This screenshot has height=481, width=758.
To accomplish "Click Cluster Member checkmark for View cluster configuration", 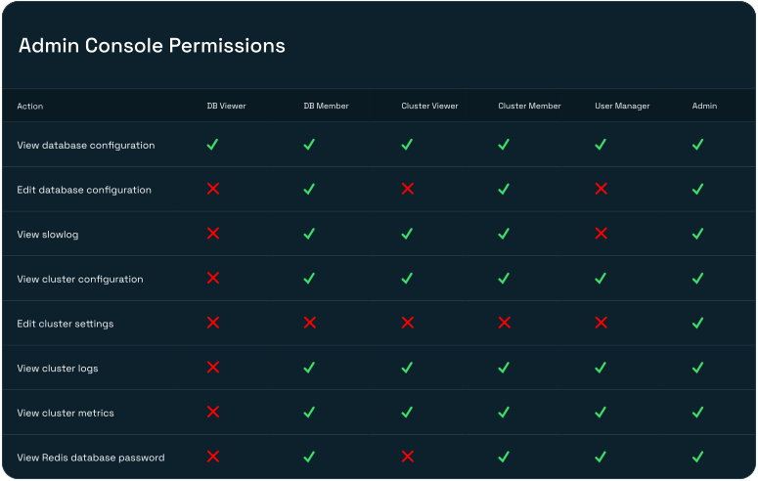I will (504, 279).
